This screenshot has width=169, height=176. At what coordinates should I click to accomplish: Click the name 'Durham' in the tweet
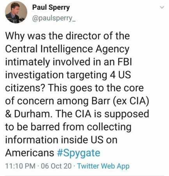point(32,114)
